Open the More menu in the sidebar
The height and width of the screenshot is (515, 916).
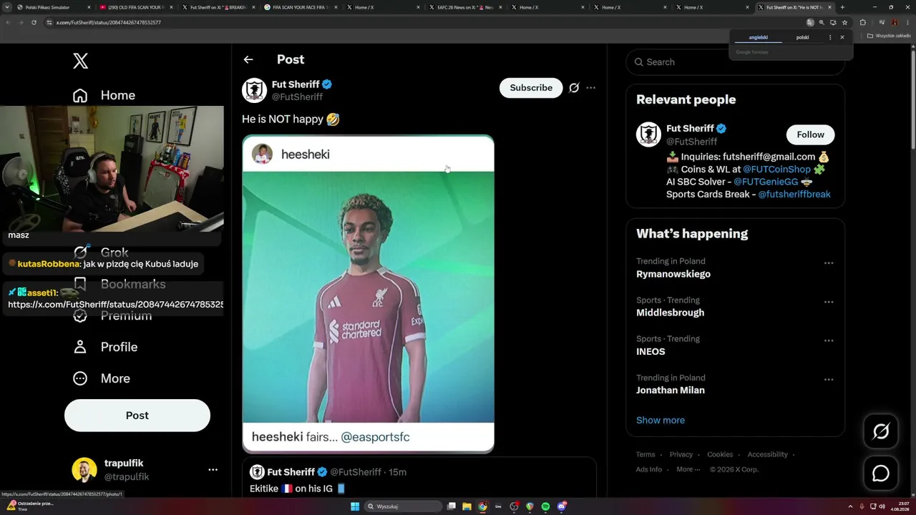pos(101,378)
